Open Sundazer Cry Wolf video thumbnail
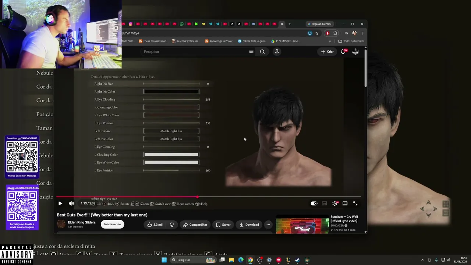The width and height of the screenshot is (471, 265). click(302, 225)
